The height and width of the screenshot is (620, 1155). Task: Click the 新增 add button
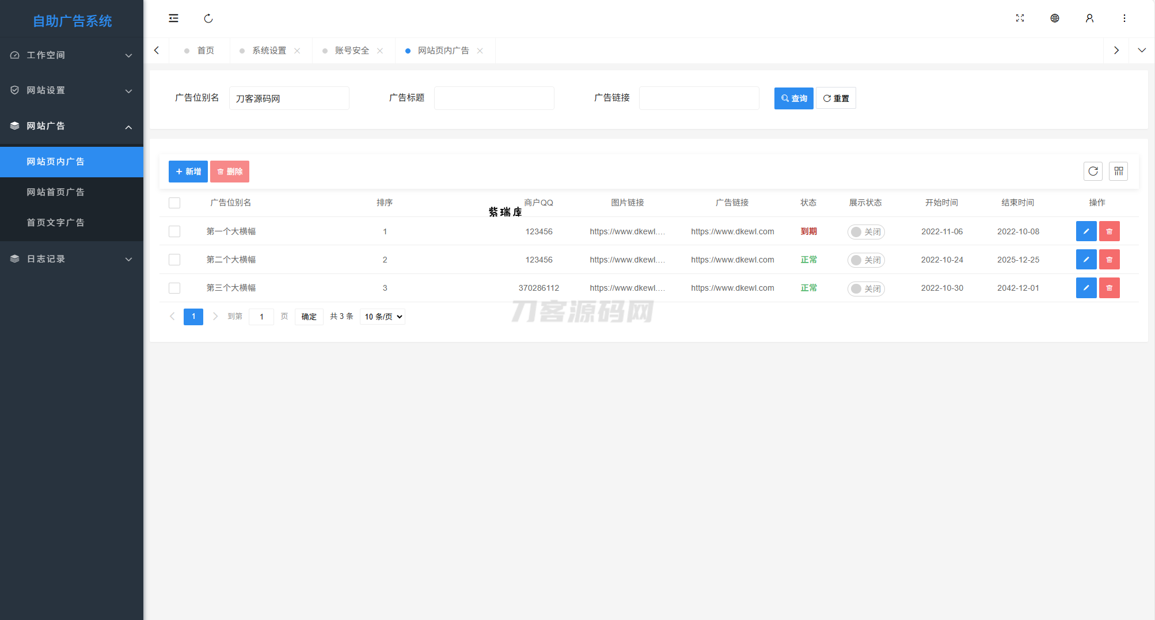[x=188, y=172]
